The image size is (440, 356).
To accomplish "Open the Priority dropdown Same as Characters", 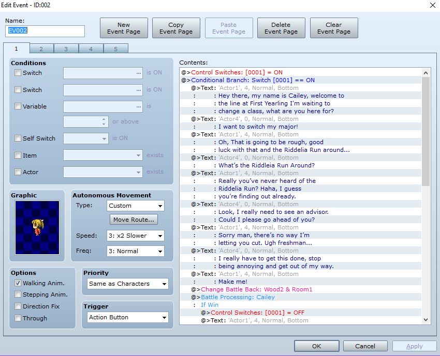I will [x=128, y=284].
